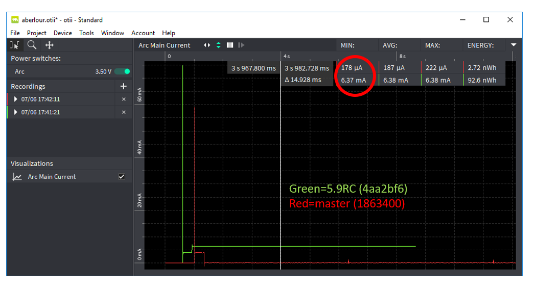Viewport: 536px width, 290px height.
Task: Open the Tools menu
Action: click(86, 33)
